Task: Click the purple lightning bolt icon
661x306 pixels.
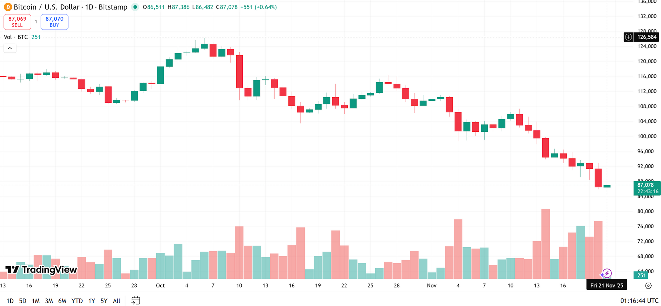Action: (606, 273)
